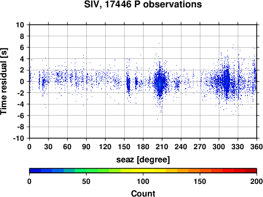Click the "Time residual [s]" y-axis label

4,81
